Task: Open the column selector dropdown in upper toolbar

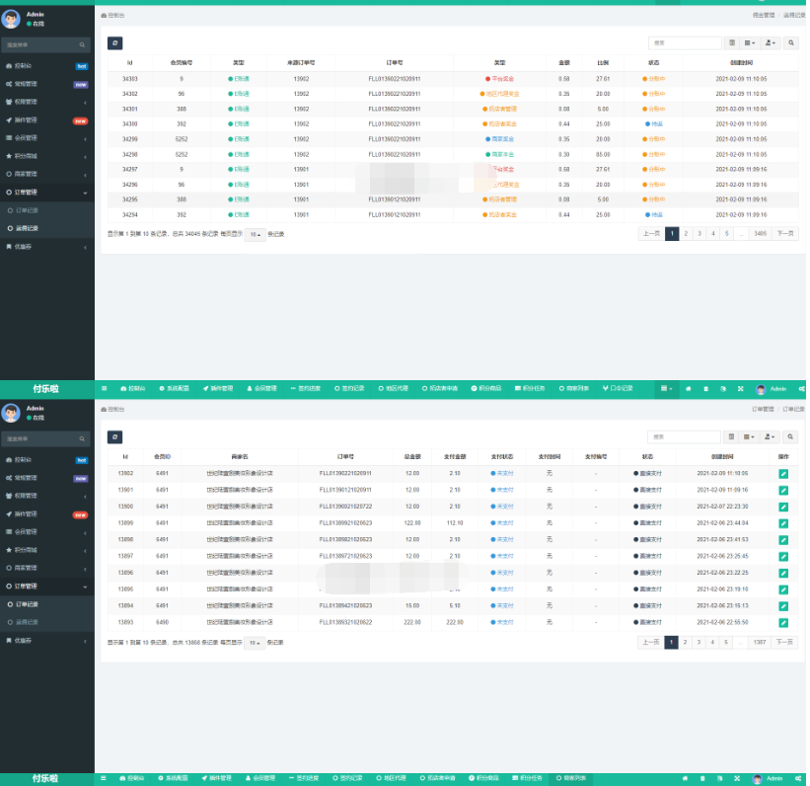Action: click(750, 43)
